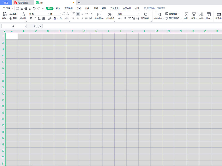
Task: Align text to top of cell
Action: point(74,14)
